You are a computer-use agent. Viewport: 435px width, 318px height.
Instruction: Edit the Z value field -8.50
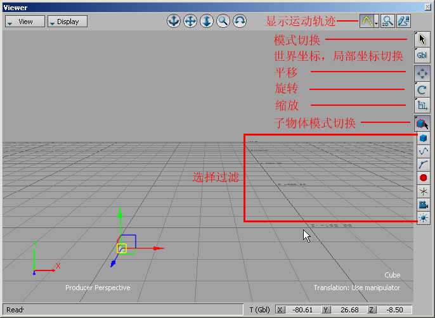[394, 310]
